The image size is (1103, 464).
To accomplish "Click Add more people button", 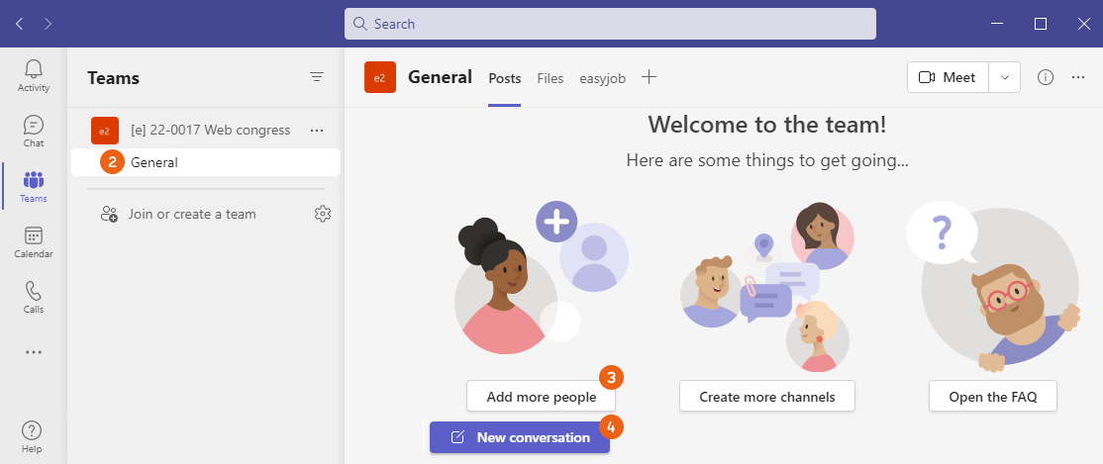I will click(541, 397).
